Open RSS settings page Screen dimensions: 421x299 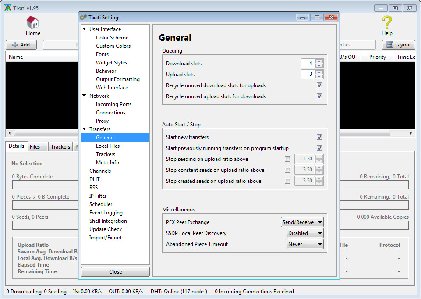click(93, 188)
